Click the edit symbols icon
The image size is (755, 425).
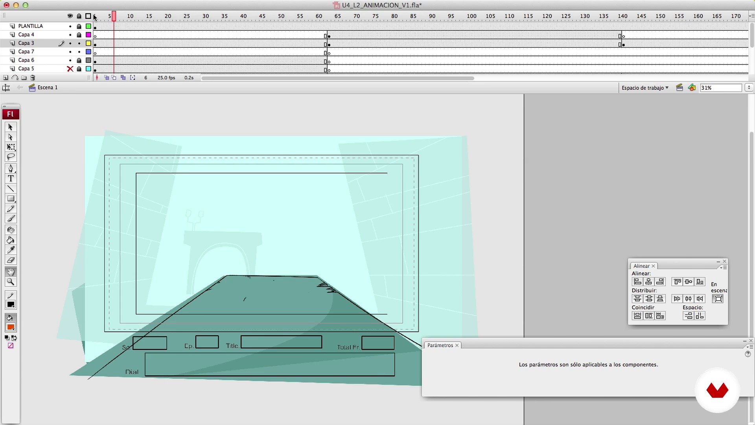click(692, 88)
